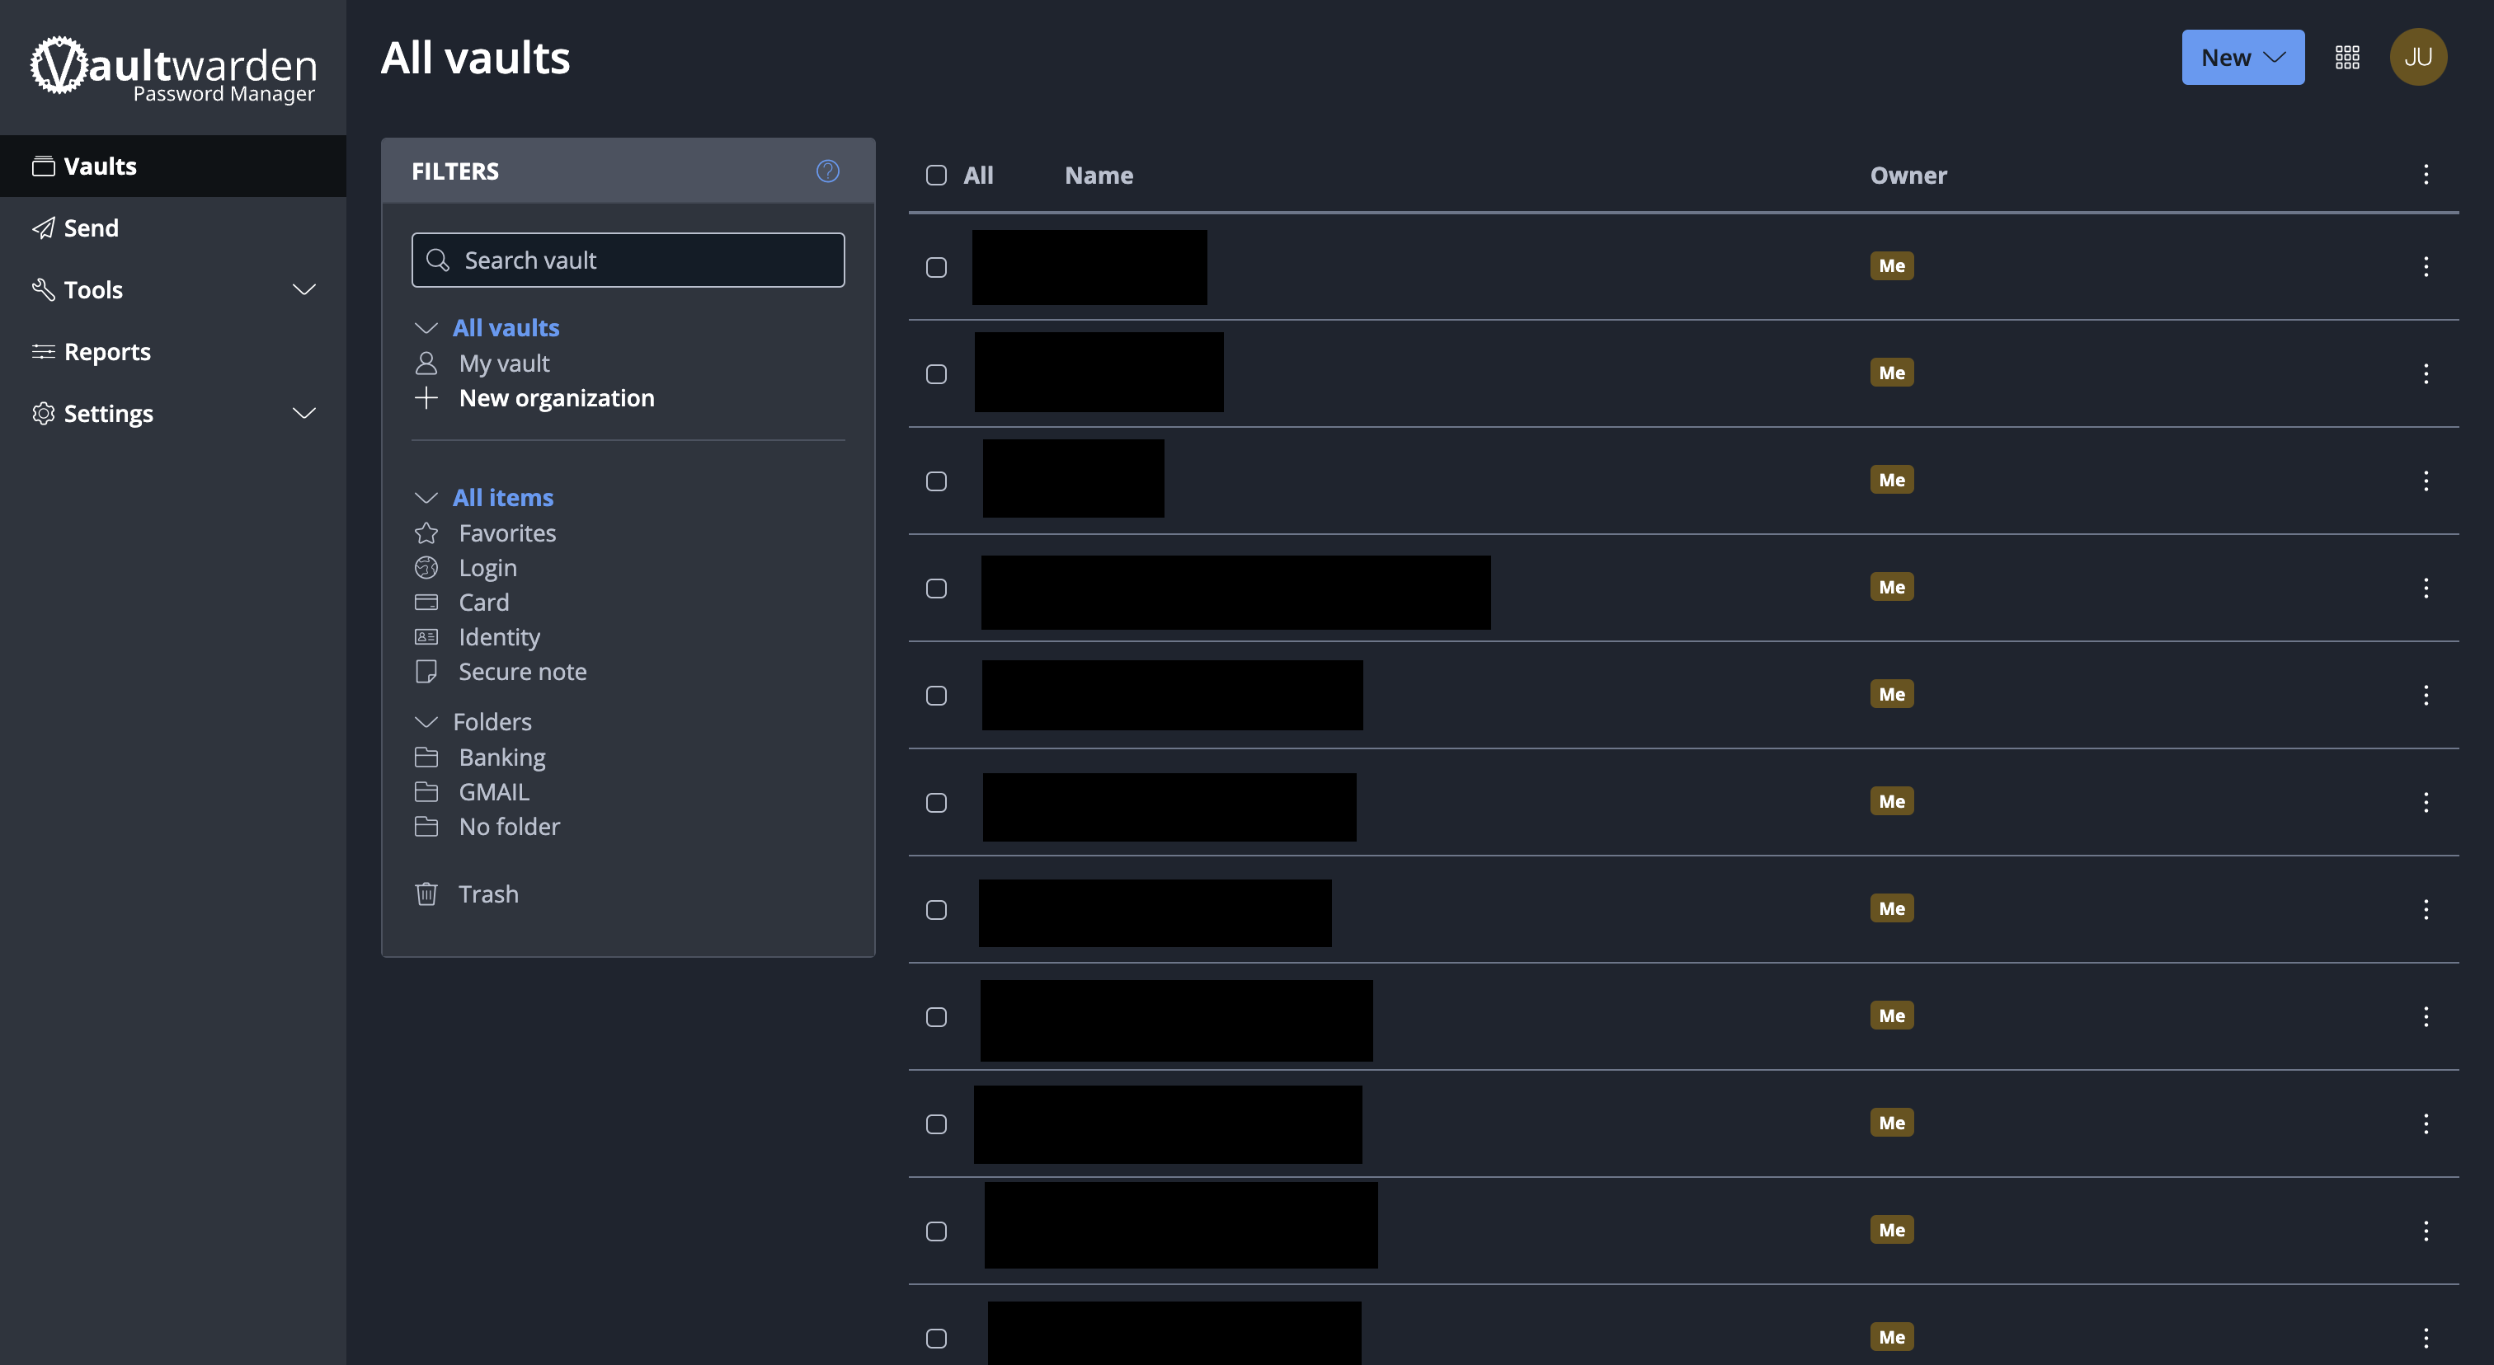Click the globe icon beside Login
Image resolution: width=2494 pixels, height=1365 pixels.
[x=426, y=568]
